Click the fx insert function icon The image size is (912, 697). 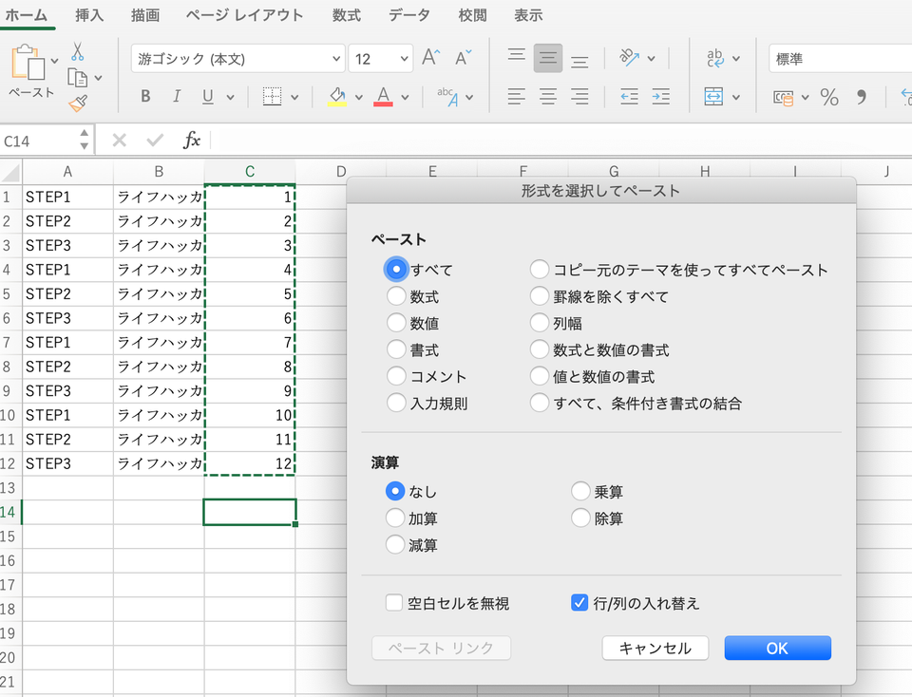[191, 141]
